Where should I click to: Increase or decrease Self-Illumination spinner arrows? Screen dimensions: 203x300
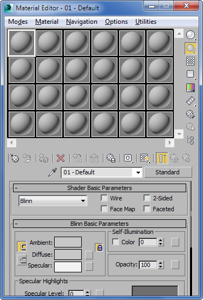coord(161,242)
